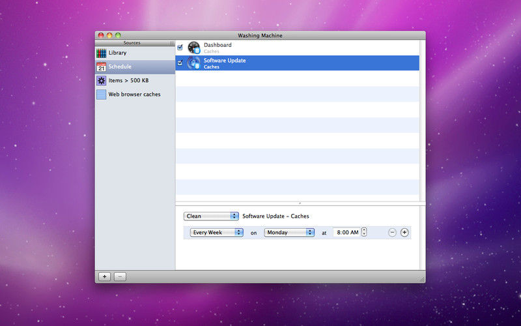
Task: Click the Dashboard gauge icon
Action: (x=193, y=48)
